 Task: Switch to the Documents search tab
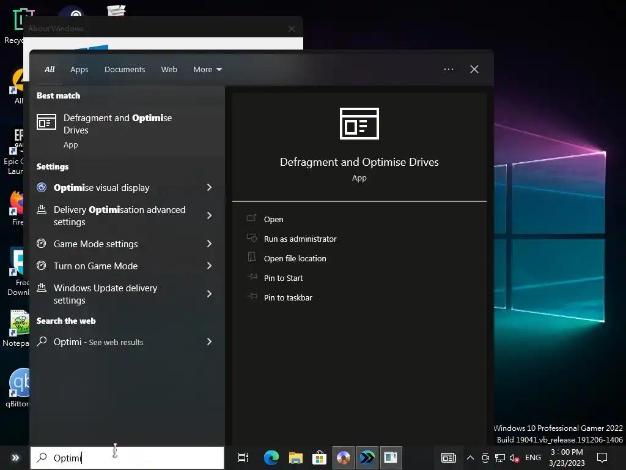(125, 70)
